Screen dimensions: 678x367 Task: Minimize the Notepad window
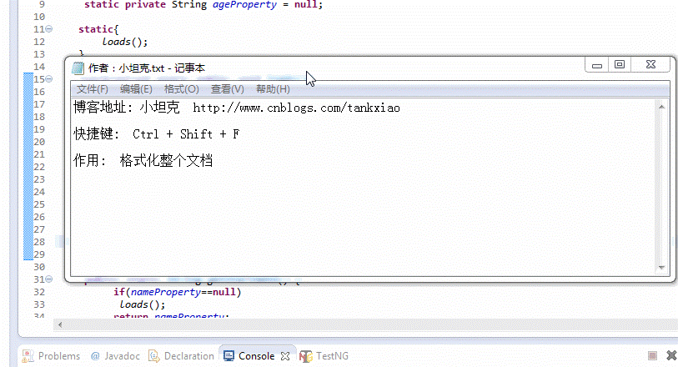pyautogui.click(x=597, y=65)
